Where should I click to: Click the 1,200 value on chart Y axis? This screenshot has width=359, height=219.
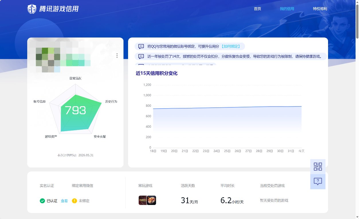click(147, 85)
